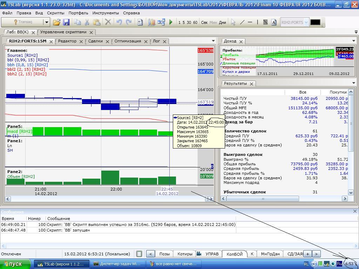
Task: Select the diagonal line drawing tool
Action: point(242,22)
